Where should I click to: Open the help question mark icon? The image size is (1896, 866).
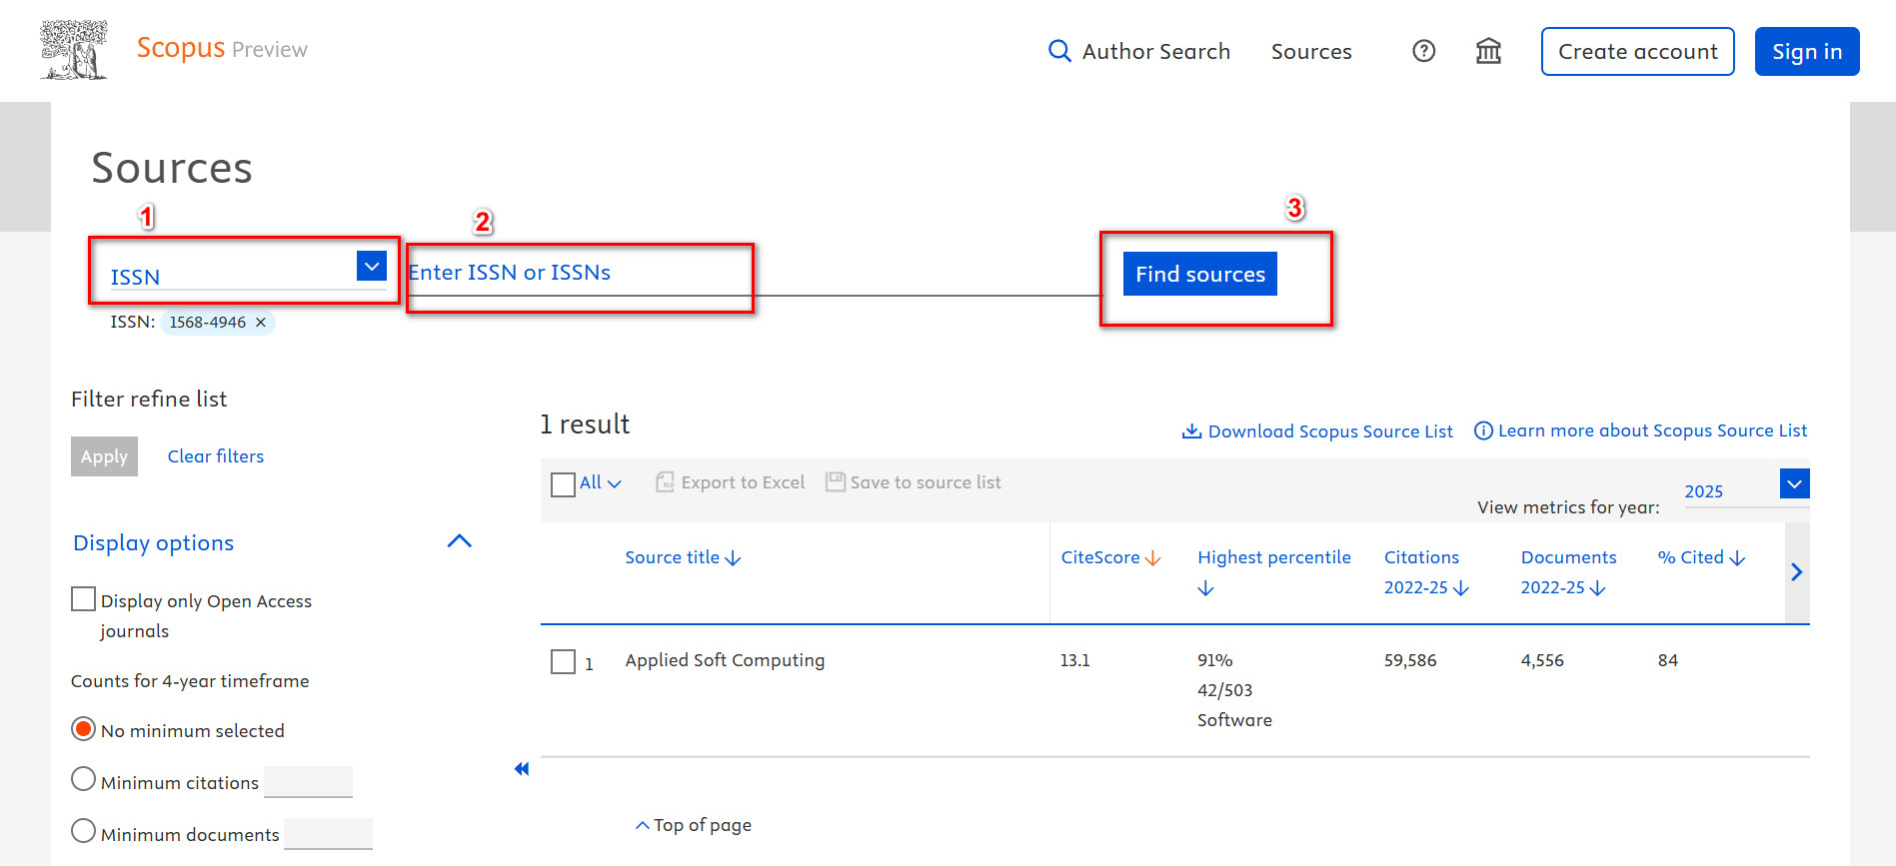tap(1424, 51)
